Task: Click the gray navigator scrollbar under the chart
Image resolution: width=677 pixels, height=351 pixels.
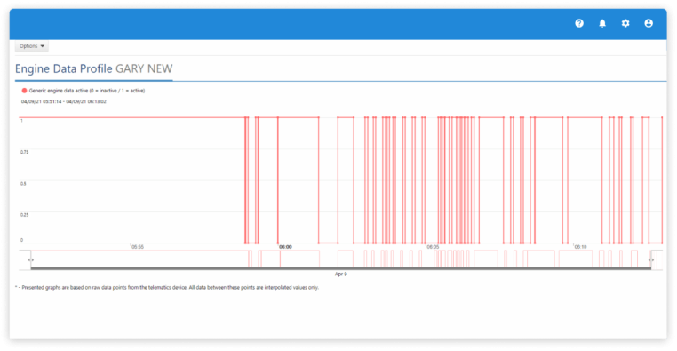Action: [x=340, y=268]
